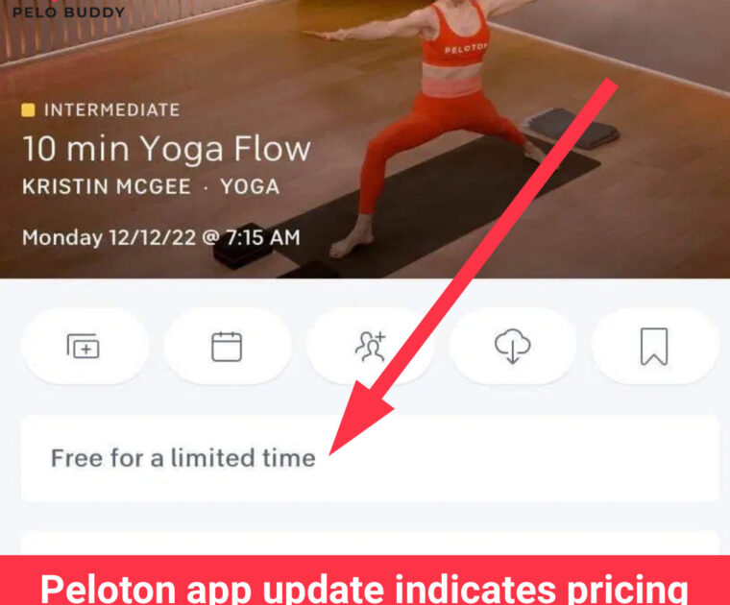Click the folded gray blanket in the photo
The image size is (730, 605).
coord(572,128)
